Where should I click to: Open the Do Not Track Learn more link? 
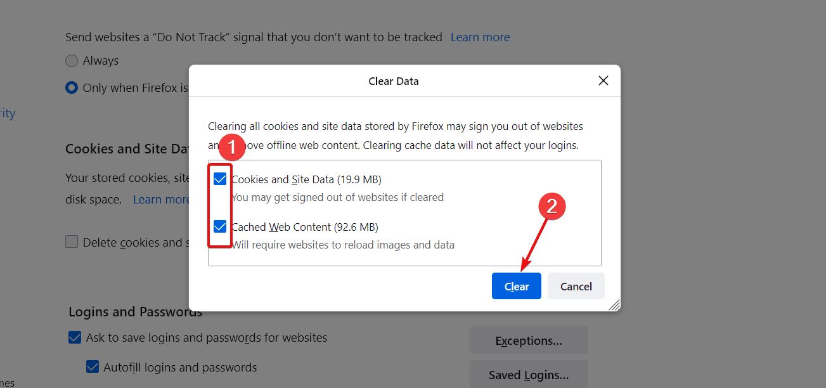pos(480,37)
